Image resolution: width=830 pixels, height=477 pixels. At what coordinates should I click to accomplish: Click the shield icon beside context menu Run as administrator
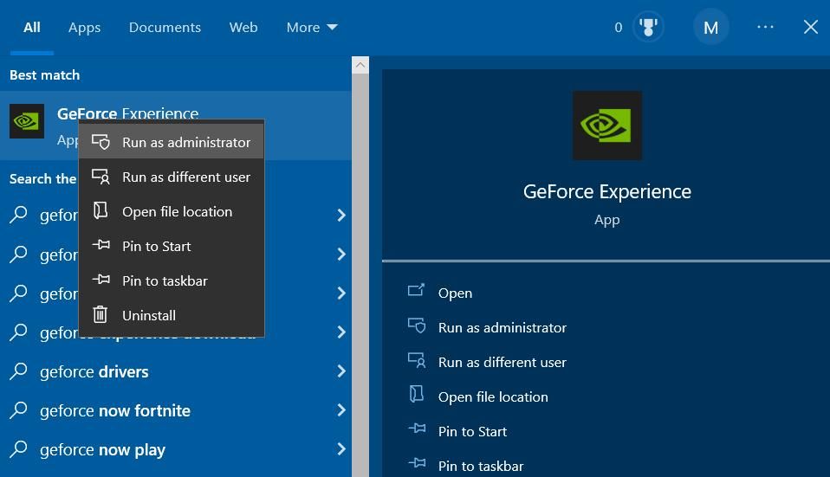click(101, 142)
